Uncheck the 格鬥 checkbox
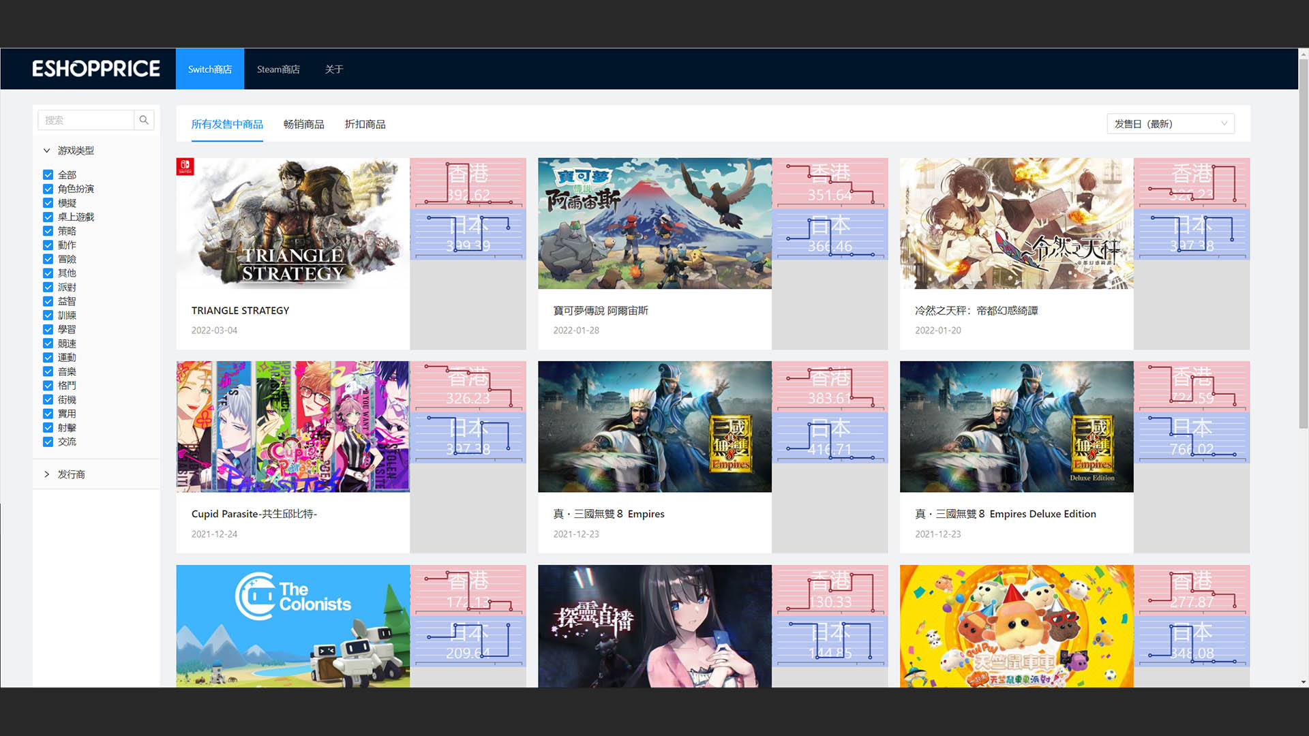 click(x=48, y=386)
